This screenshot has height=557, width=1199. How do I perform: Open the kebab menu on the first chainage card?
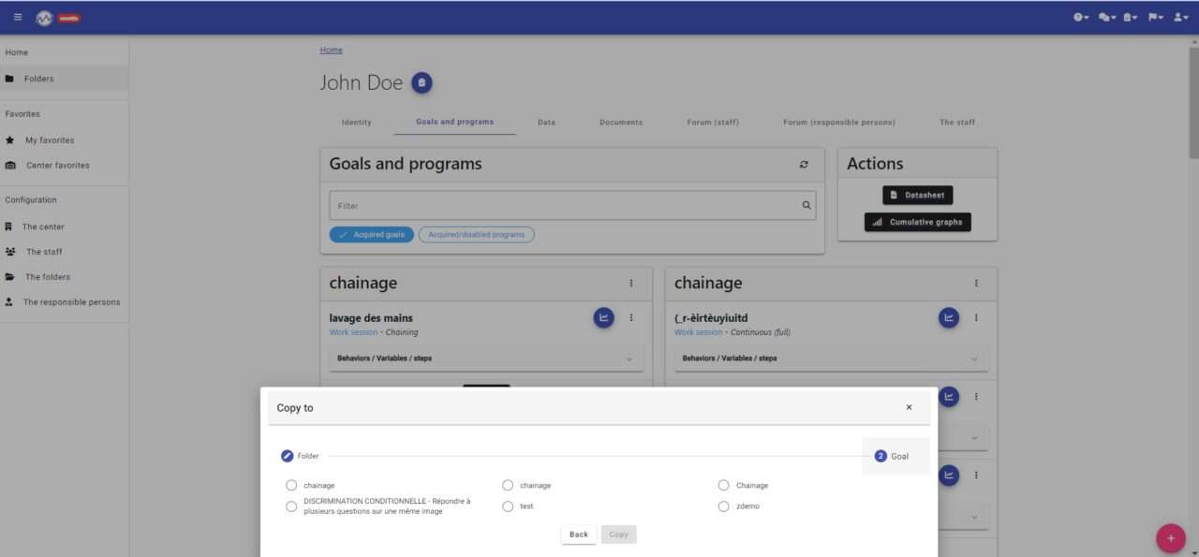pos(631,283)
